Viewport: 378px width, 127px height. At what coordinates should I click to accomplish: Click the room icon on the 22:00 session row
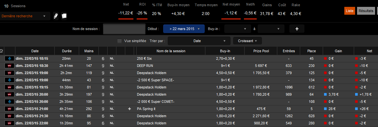click(9, 123)
